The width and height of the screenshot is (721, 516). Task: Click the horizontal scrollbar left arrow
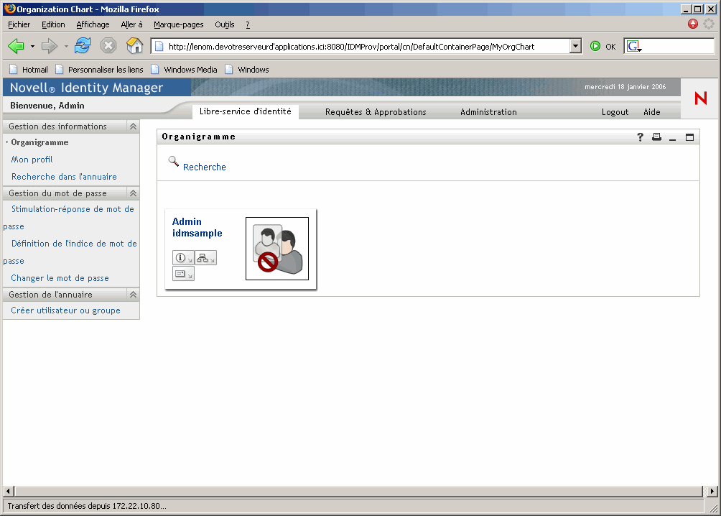point(8,491)
